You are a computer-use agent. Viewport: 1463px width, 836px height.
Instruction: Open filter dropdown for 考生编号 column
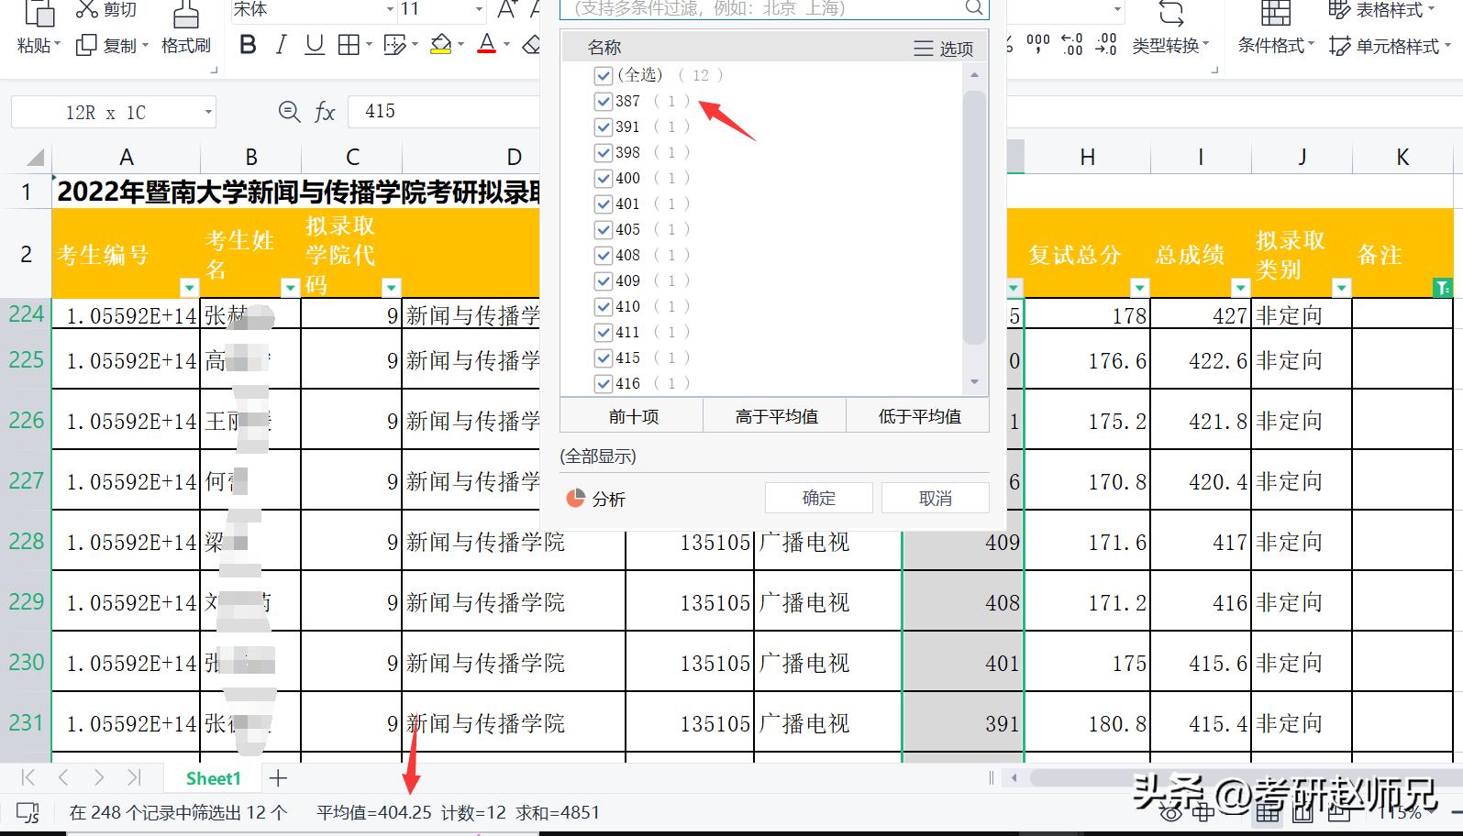click(189, 288)
